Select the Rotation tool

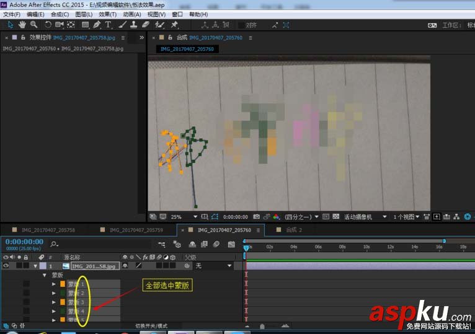[48, 25]
